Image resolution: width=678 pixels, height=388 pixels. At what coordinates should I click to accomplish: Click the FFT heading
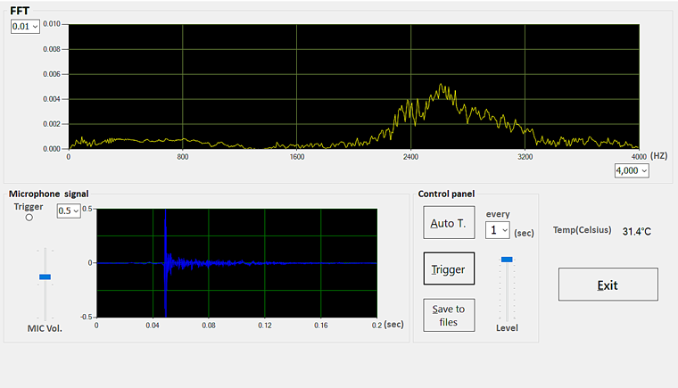[20, 11]
